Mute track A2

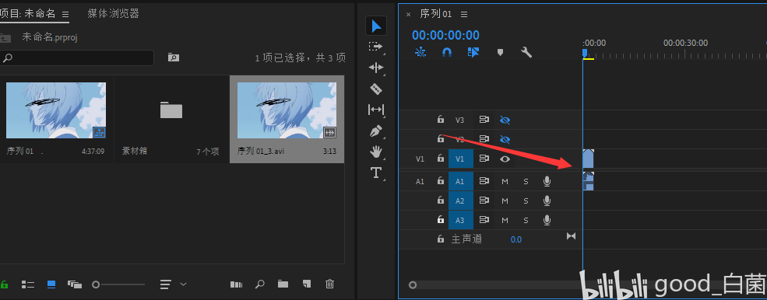click(505, 201)
